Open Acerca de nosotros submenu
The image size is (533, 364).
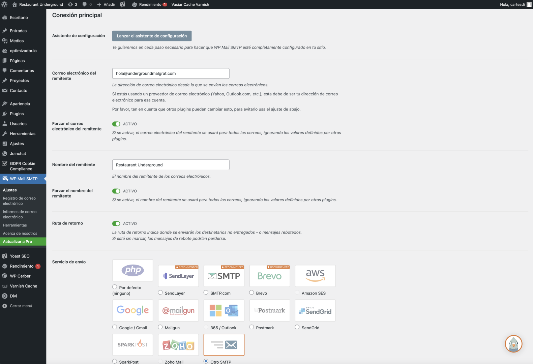click(23, 234)
